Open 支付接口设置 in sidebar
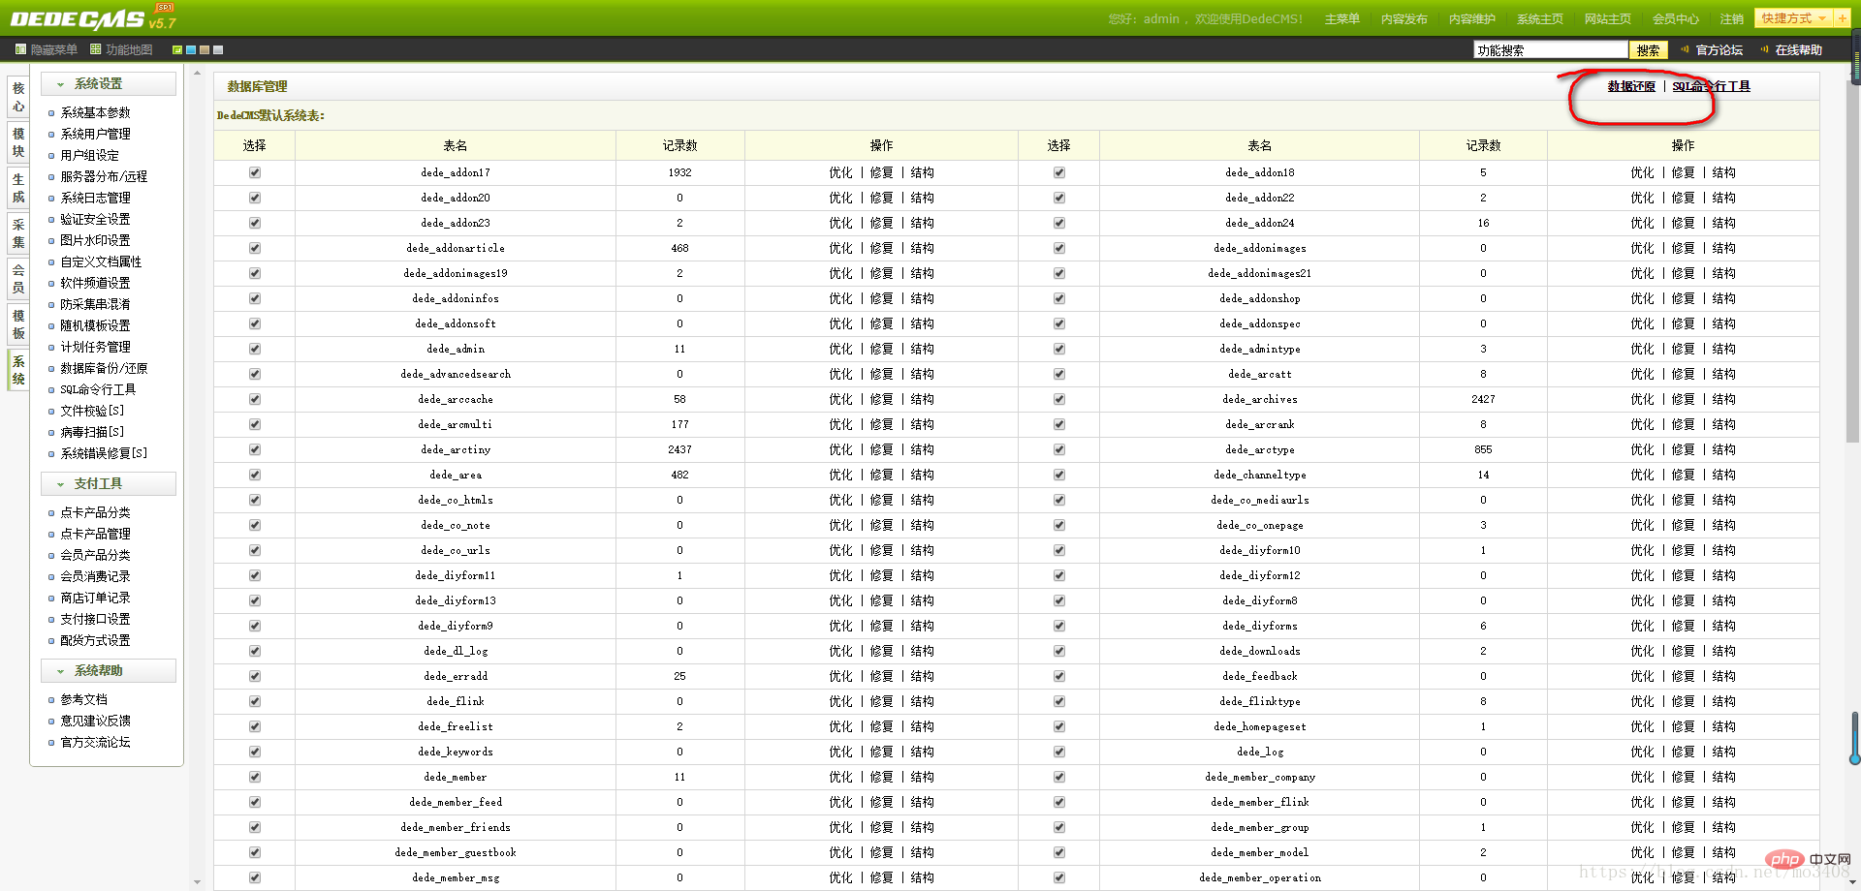The height and width of the screenshot is (891, 1861). click(x=95, y=620)
